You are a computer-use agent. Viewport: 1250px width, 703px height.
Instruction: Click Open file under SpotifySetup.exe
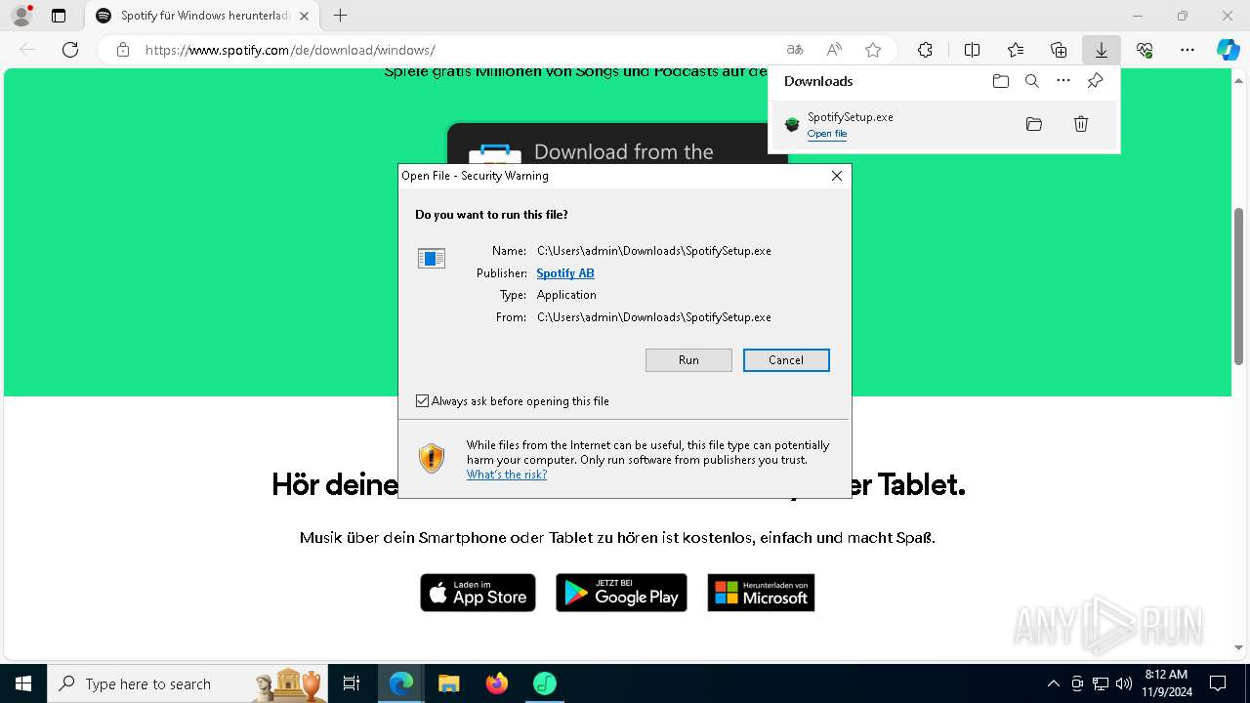click(827, 134)
